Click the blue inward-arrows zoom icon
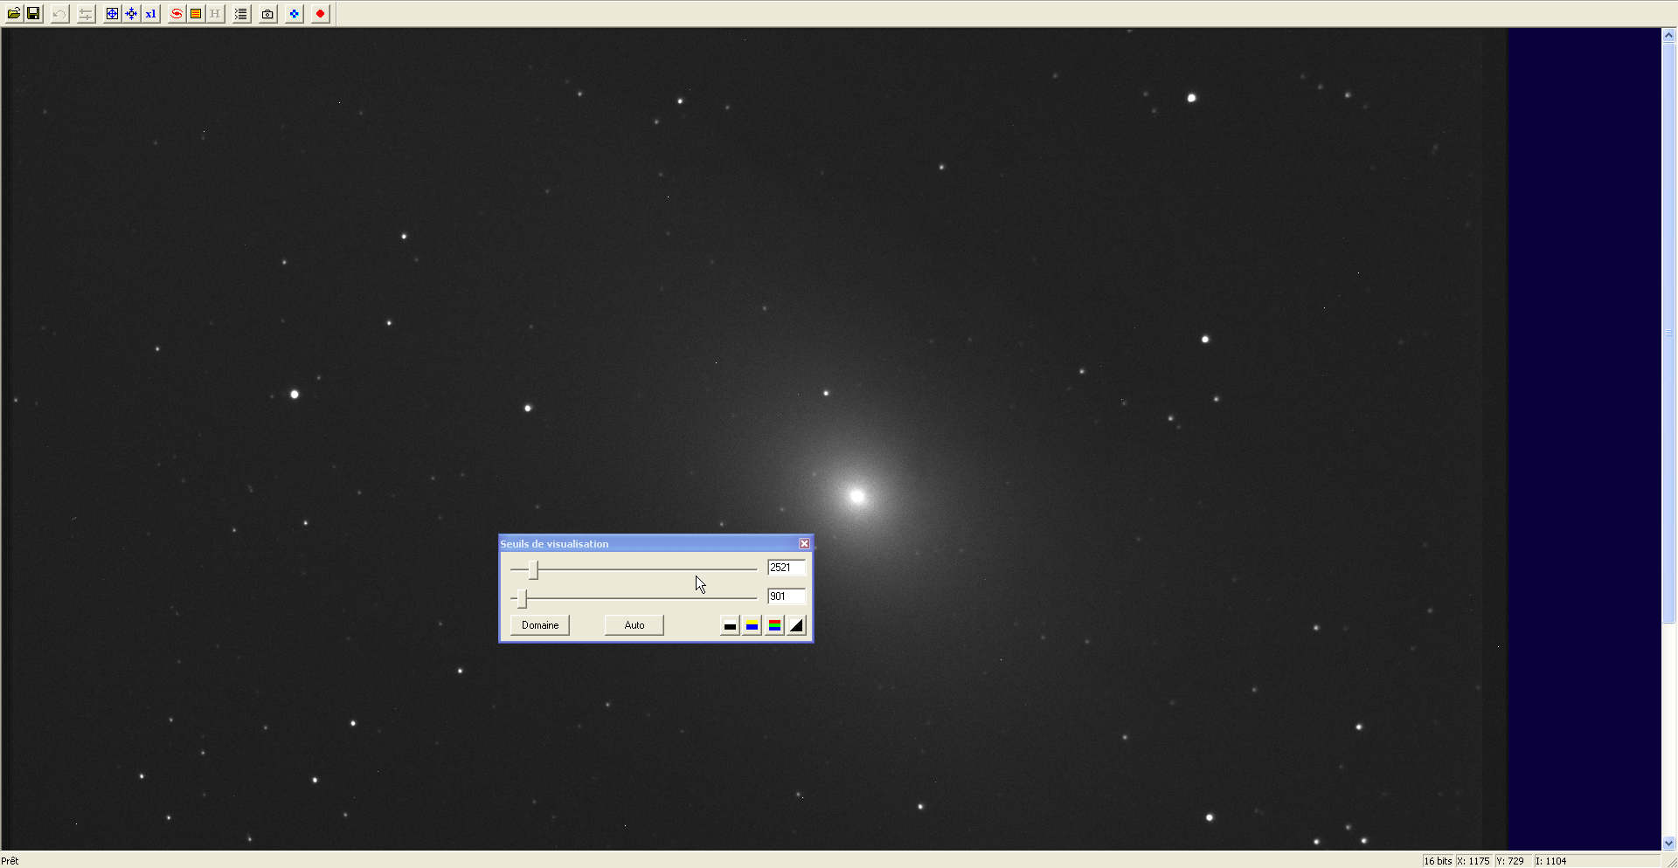The height and width of the screenshot is (868, 1678). click(131, 14)
